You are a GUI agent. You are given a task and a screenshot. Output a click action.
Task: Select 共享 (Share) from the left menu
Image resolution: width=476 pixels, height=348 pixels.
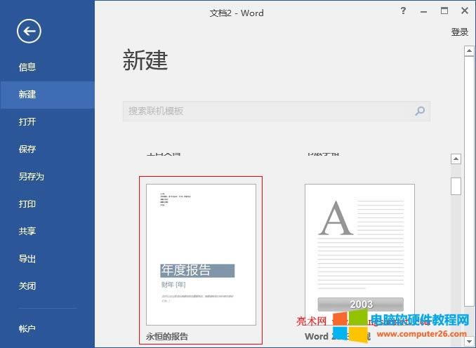27,232
